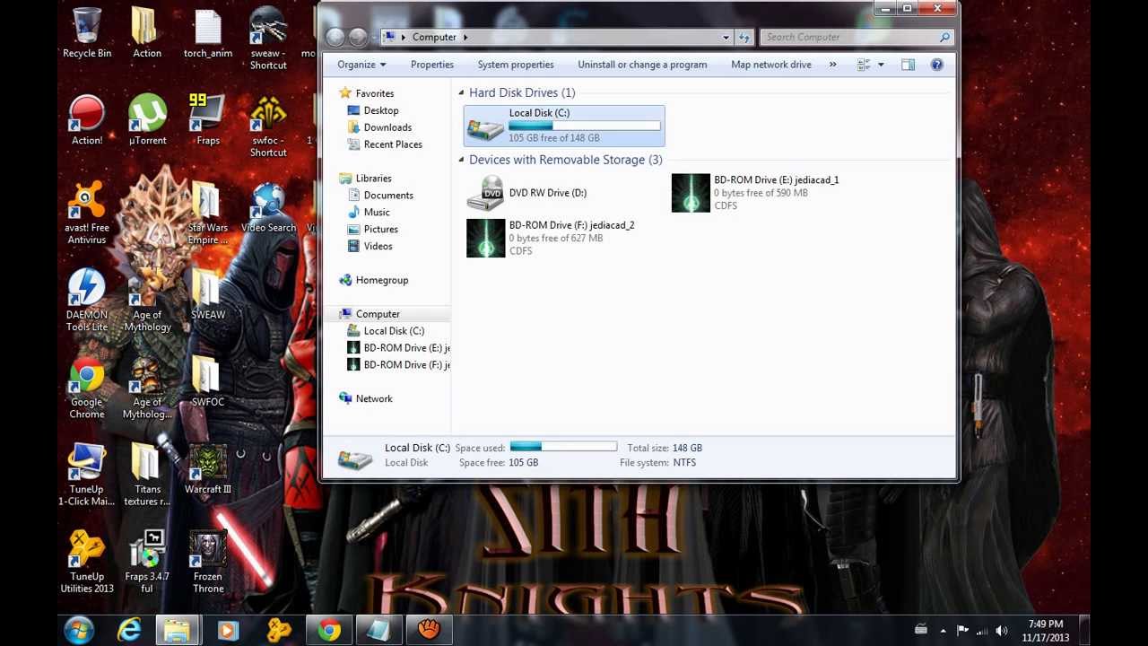Screen dimensions: 1148x646
Task: Refresh the Computer address bar
Action: [x=744, y=37]
